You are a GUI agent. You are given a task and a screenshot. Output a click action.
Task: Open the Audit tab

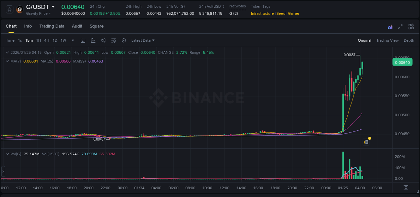[77, 26]
